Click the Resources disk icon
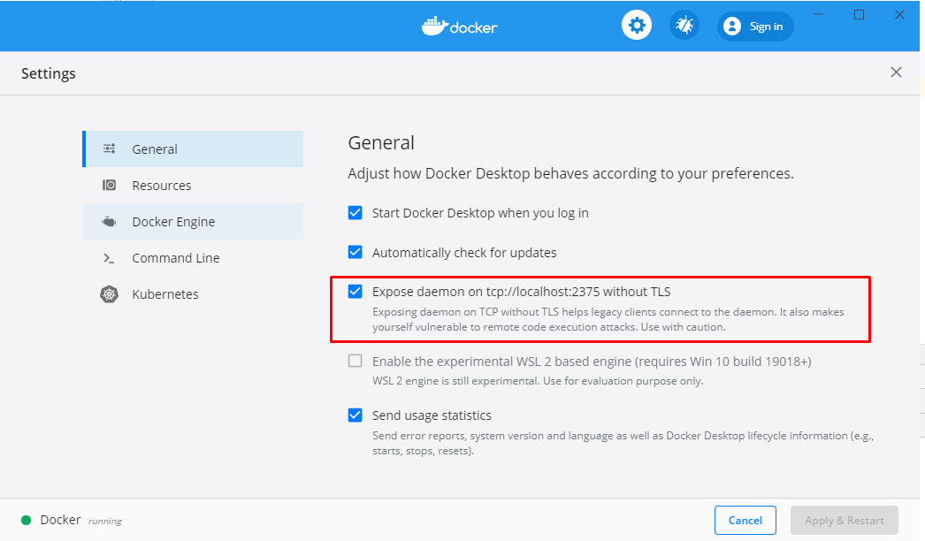This screenshot has width=925, height=541. tap(110, 186)
